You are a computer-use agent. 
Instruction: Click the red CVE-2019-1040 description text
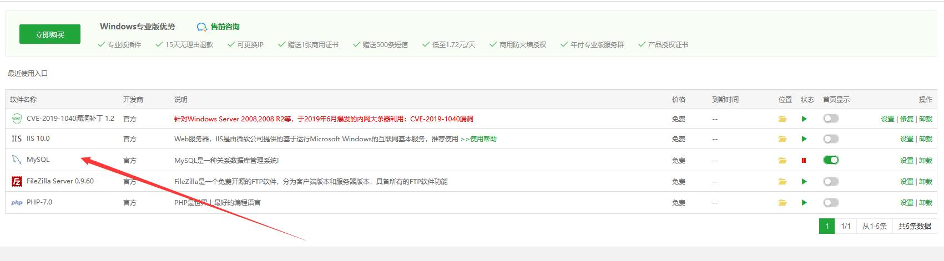coord(324,119)
